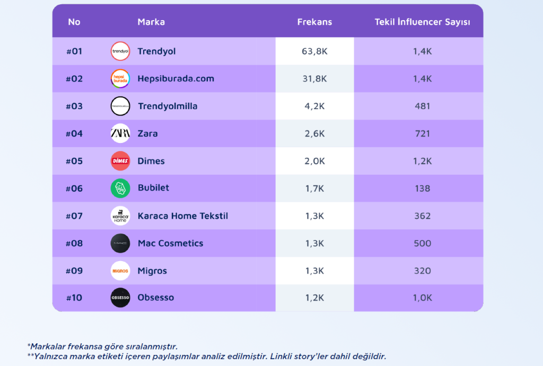The width and height of the screenshot is (543, 366).
Task: Click the Tekil İnfluencer Sayısı header
Action: [x=422, y=22]
